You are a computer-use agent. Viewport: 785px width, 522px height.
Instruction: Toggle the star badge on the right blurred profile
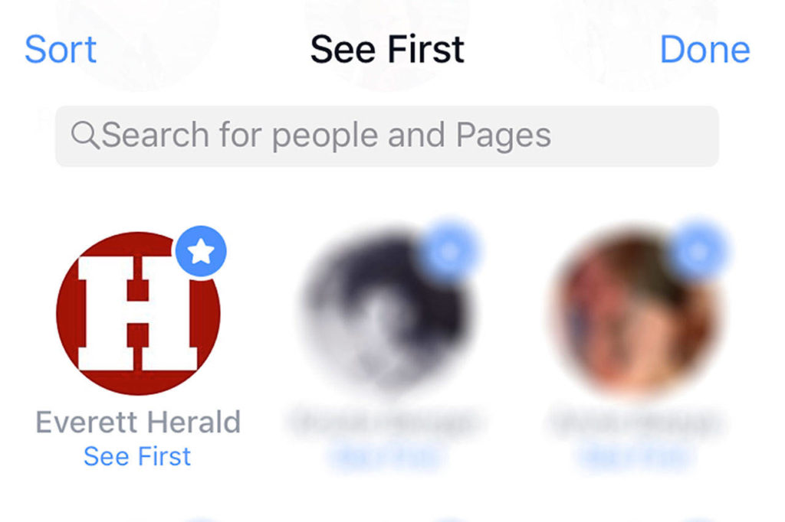pyautogui.click(x=698, y=251)
